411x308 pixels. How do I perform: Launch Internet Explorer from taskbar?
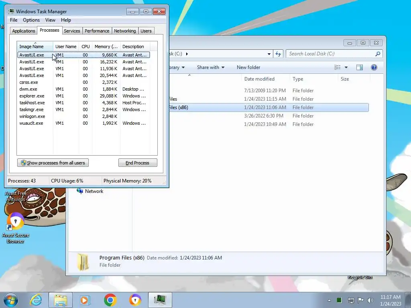(36, 300)
